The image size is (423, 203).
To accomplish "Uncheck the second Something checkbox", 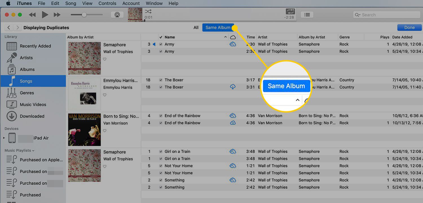I will click(x=161, y=187).
